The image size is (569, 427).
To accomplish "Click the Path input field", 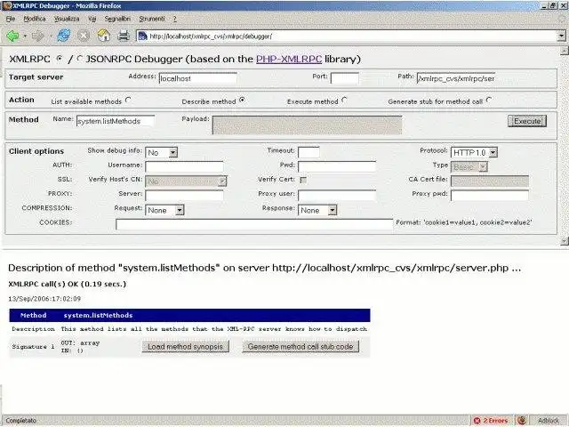I will 456,78.
